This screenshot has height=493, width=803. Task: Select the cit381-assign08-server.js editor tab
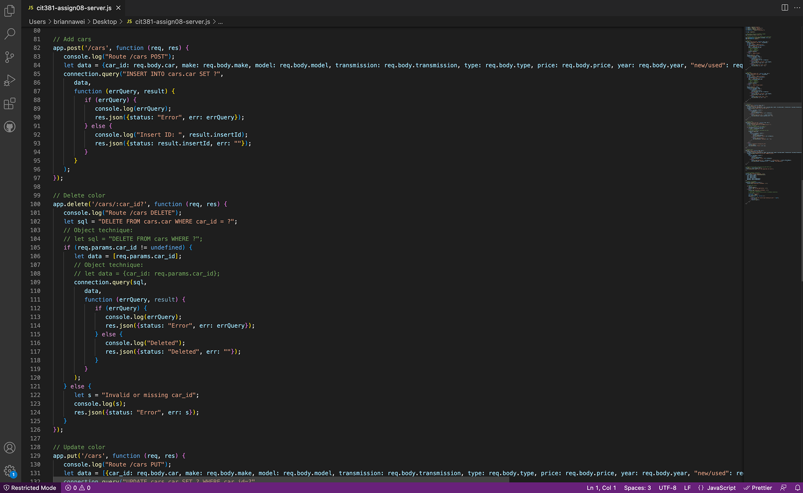(x=74, y=8)
